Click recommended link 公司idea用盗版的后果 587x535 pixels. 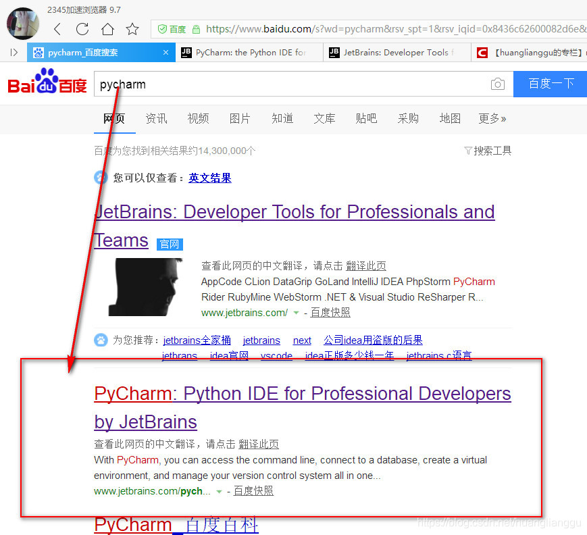(x=374, y=340)
